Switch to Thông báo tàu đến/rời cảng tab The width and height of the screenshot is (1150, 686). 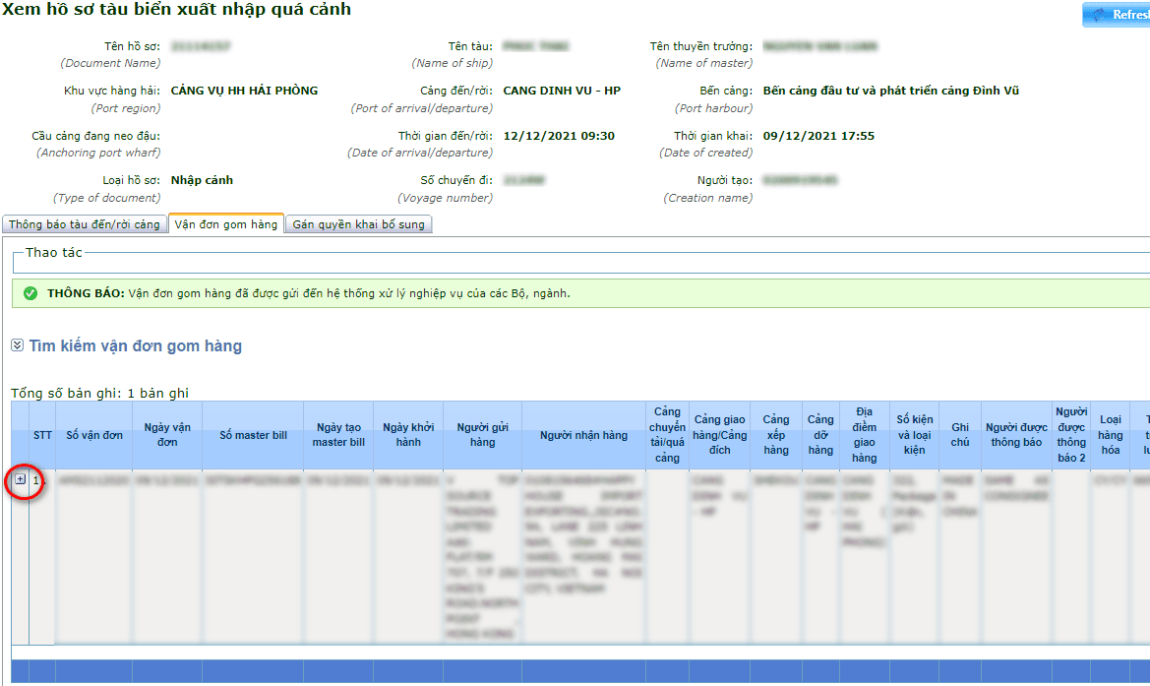tap(85, 224)
